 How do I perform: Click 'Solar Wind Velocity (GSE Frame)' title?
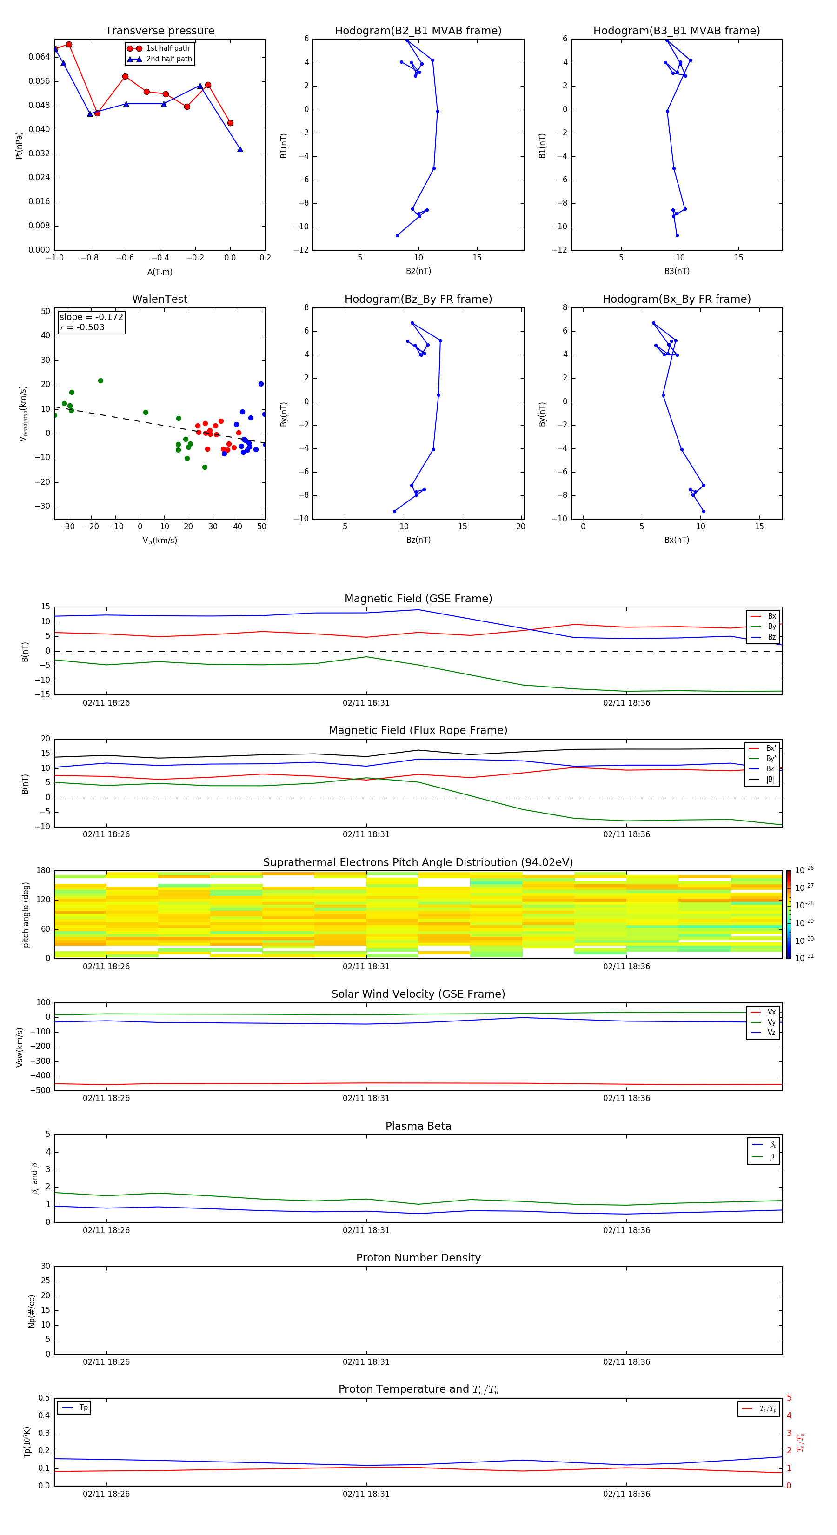418,994
